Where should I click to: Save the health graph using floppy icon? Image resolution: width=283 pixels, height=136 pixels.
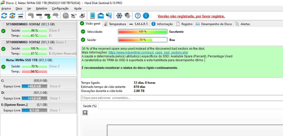pos(85,113)
